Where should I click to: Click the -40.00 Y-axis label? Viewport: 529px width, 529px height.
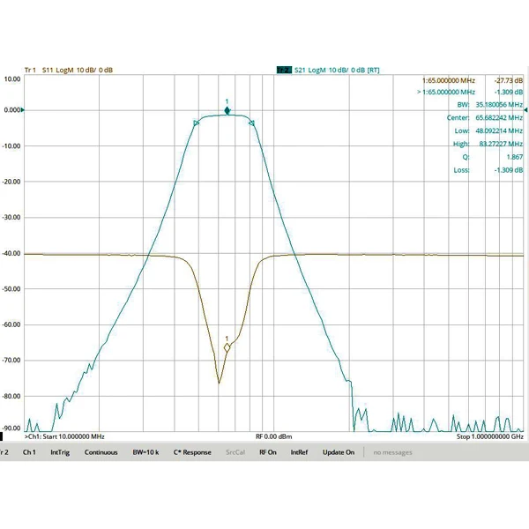[11, 253]
